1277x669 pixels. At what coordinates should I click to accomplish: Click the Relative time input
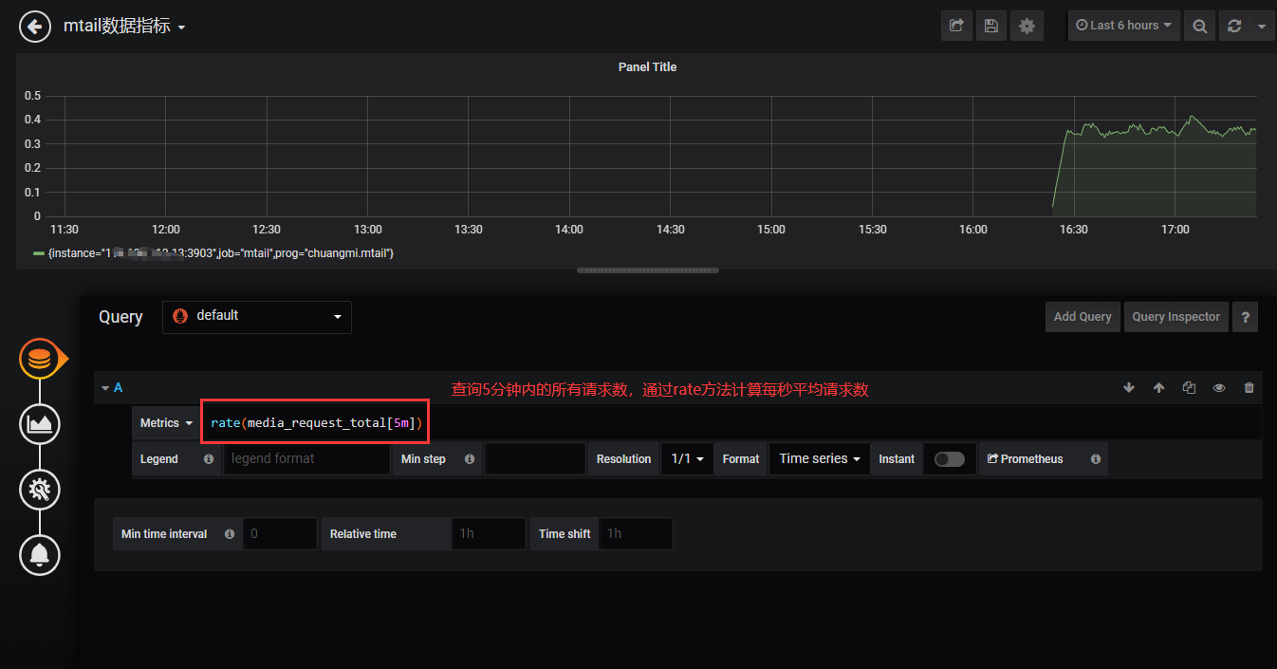488,533
